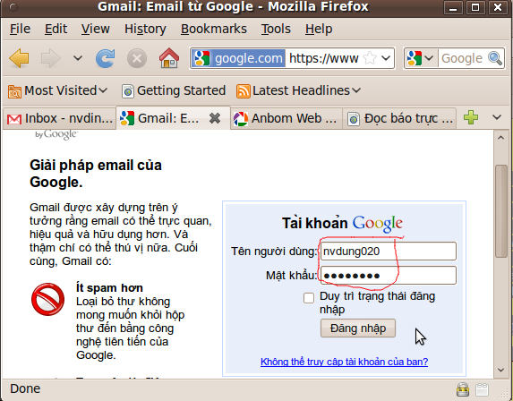Click the magnifier search icon

[x=495, y=58]
